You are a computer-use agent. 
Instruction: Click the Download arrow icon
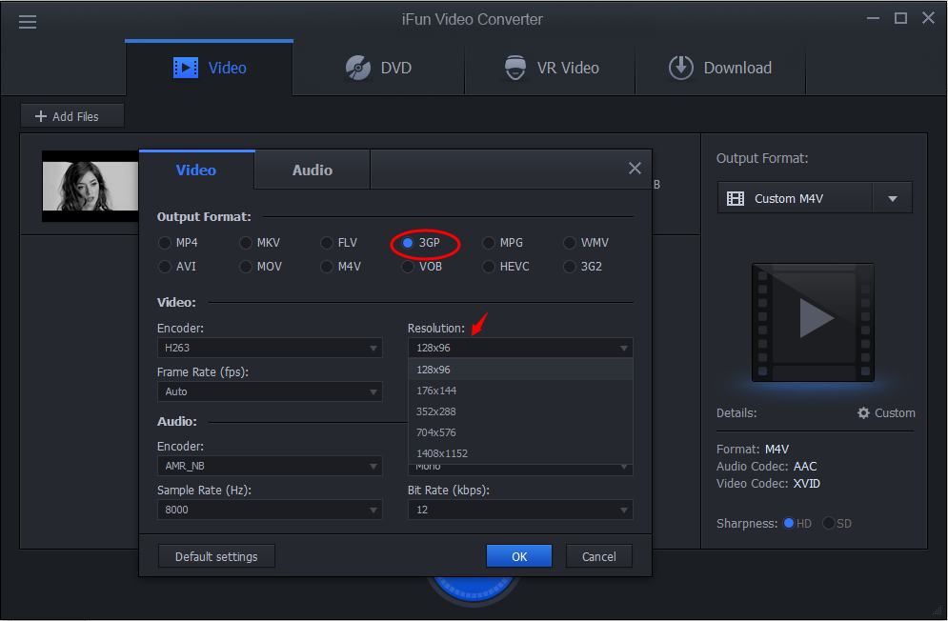coord(681,68)
